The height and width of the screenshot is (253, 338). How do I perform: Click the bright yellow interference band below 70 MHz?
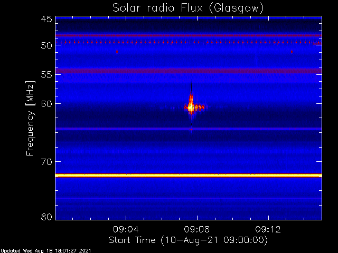click(x=189, y=176)
